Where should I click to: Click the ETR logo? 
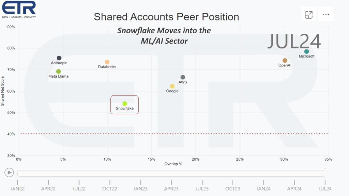click(19, 10)
